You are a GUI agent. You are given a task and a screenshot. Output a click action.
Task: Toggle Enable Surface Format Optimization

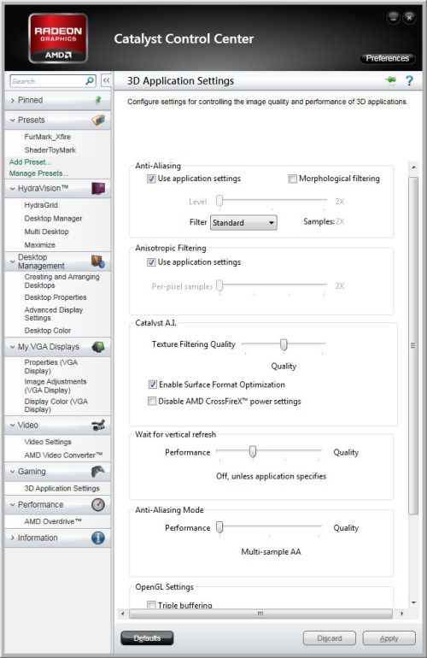point(152,385)
